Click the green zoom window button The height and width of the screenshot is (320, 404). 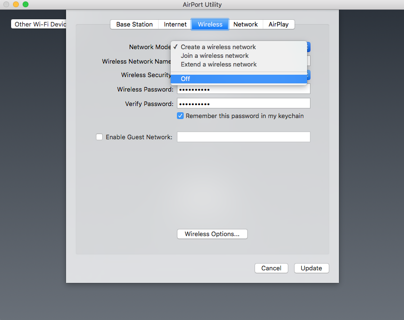(x=26, y=4)
